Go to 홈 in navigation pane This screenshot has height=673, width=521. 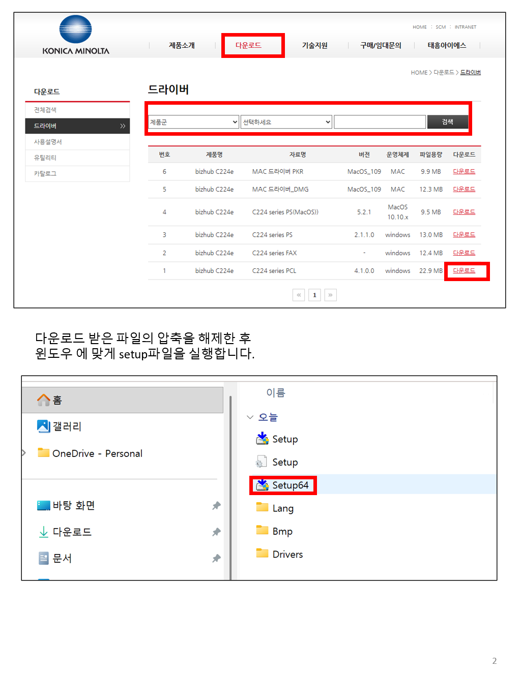(x=57, y=400)
